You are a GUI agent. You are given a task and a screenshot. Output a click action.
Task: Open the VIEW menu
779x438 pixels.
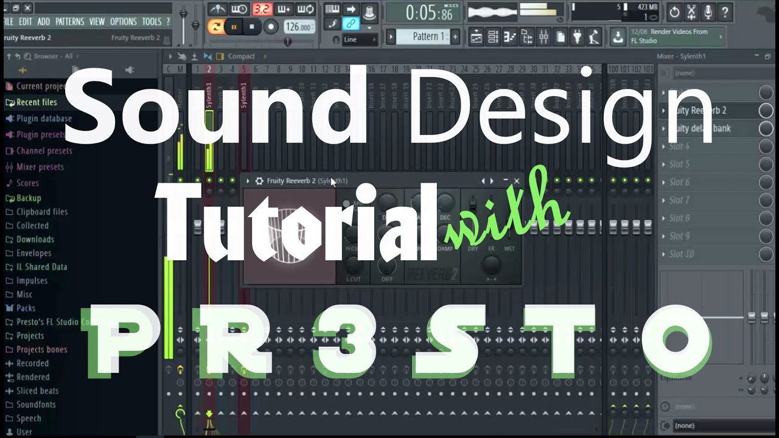click(97, 21)
